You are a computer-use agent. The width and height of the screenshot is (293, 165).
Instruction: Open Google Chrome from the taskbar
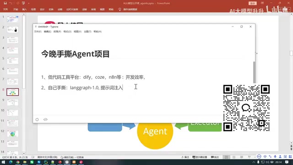(18, 162)
